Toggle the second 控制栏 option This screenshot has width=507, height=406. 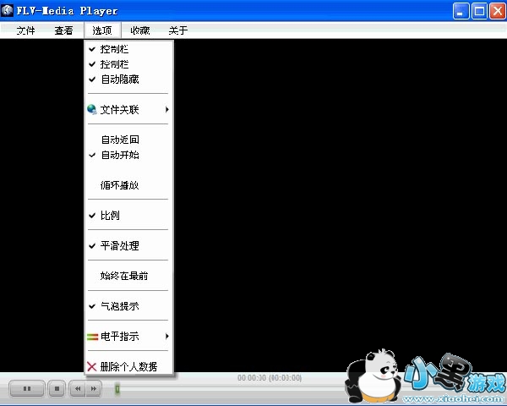click(x=128, y=64)
